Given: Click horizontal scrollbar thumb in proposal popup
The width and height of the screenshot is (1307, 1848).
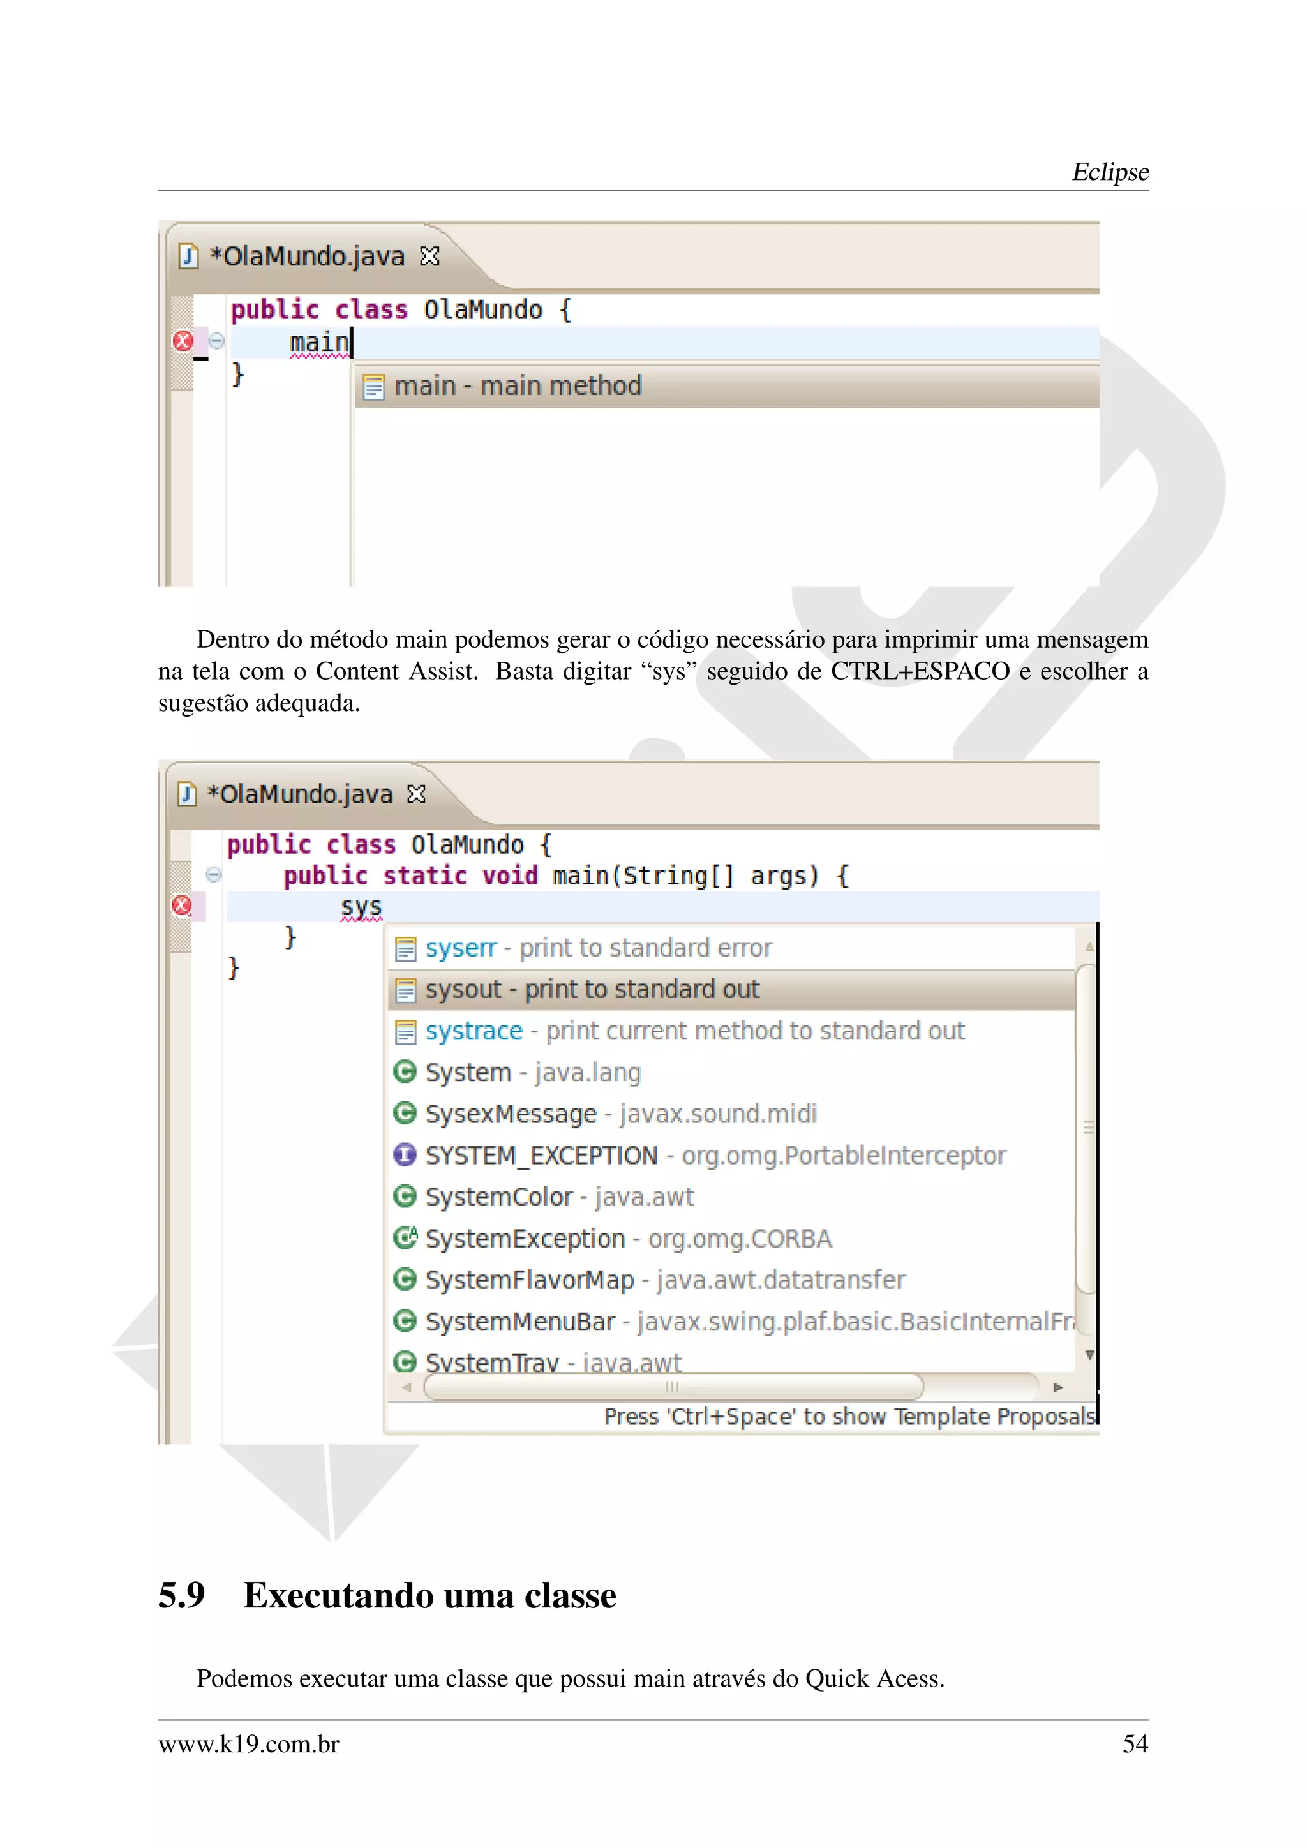Looking at the screenshot, I should [x=673, y=1387].
